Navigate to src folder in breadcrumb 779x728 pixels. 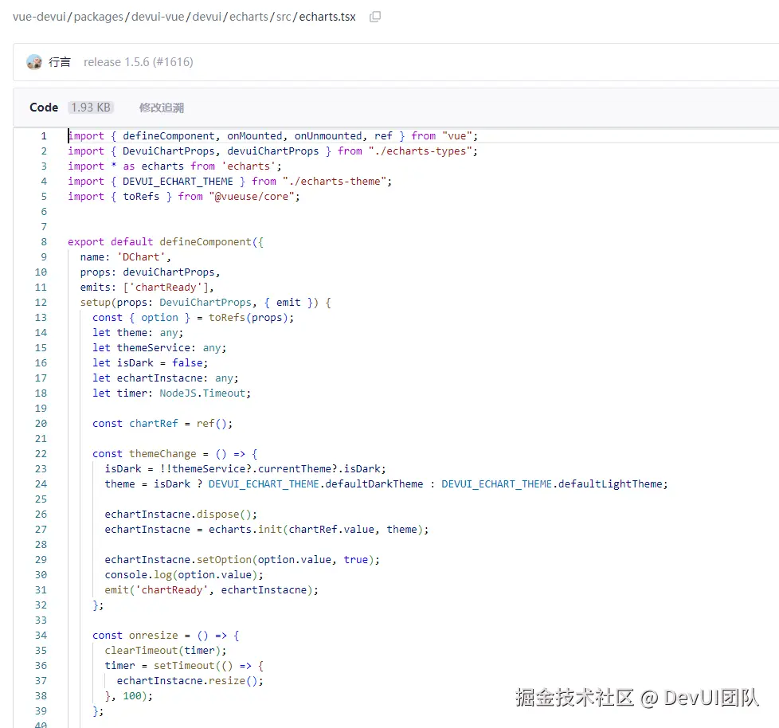(284, 17)
